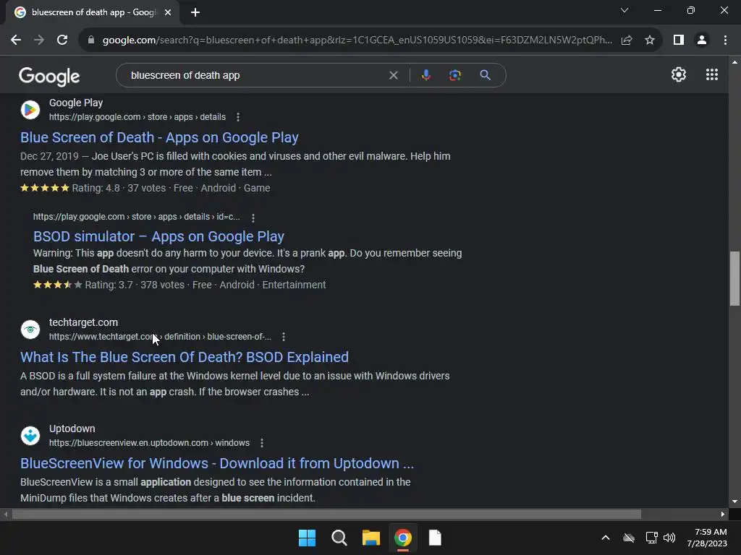Click the Google logo
The height and width of the screenshot is (555, 741).
click(x=49, y=77)
